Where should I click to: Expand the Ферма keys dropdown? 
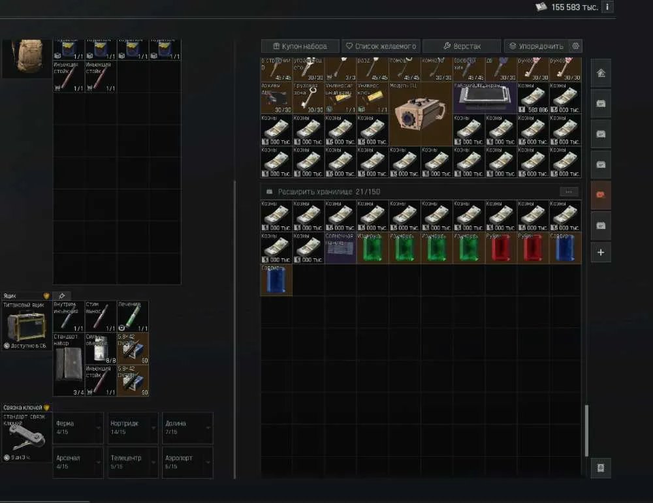click(x=78, y=428)
